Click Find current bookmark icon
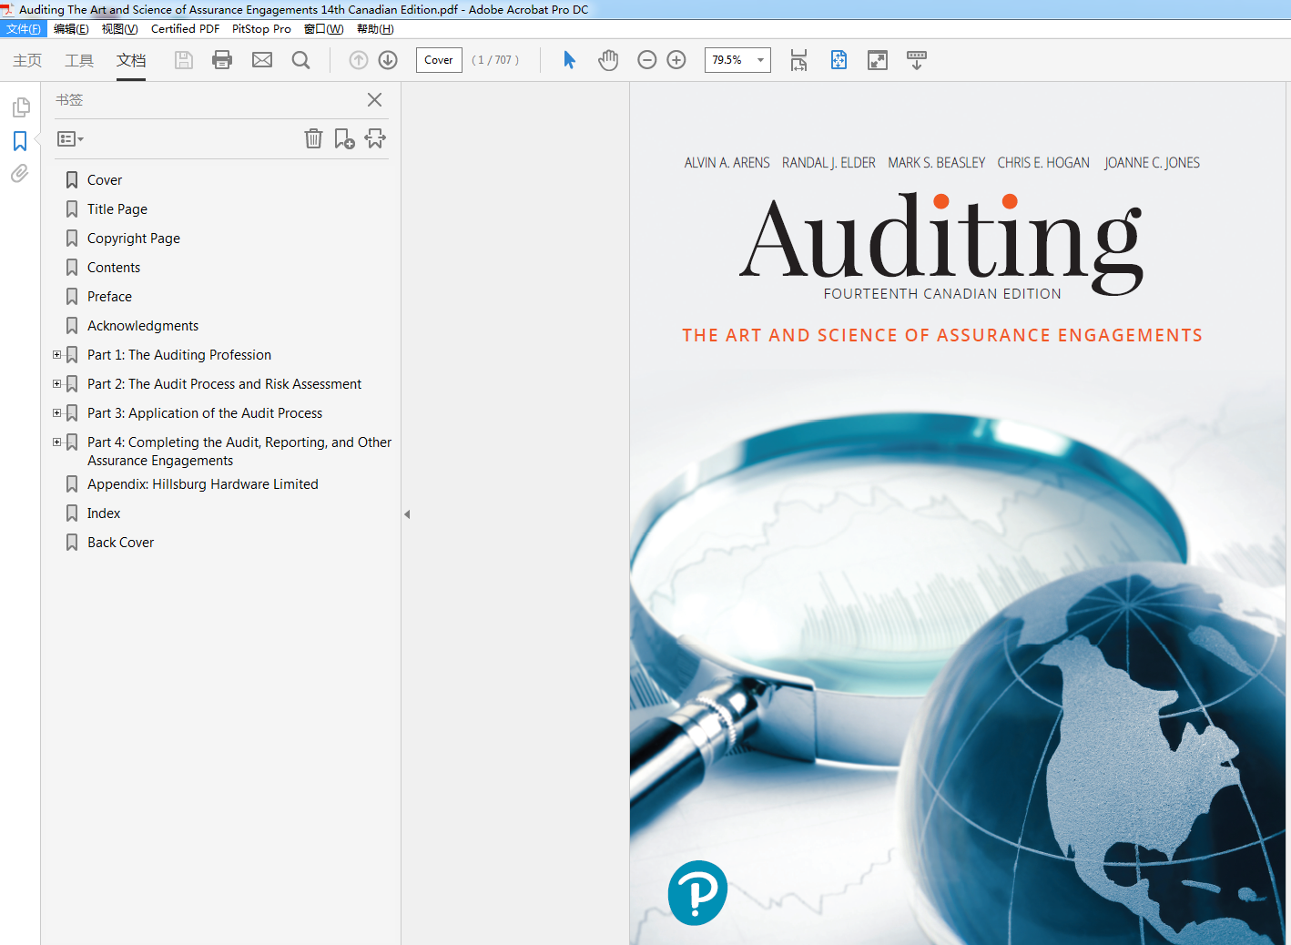Image resolution: width=1291 pixels, height=945 pixels. click(x=375, y=138)
